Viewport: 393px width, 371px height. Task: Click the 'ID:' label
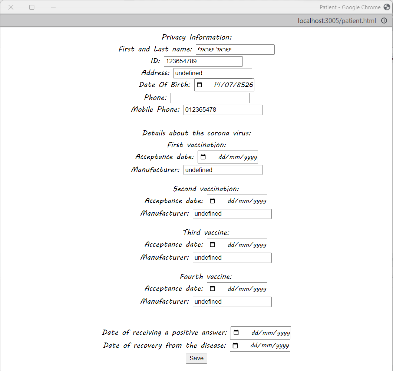pyautogui.click(x=155, y=61)
